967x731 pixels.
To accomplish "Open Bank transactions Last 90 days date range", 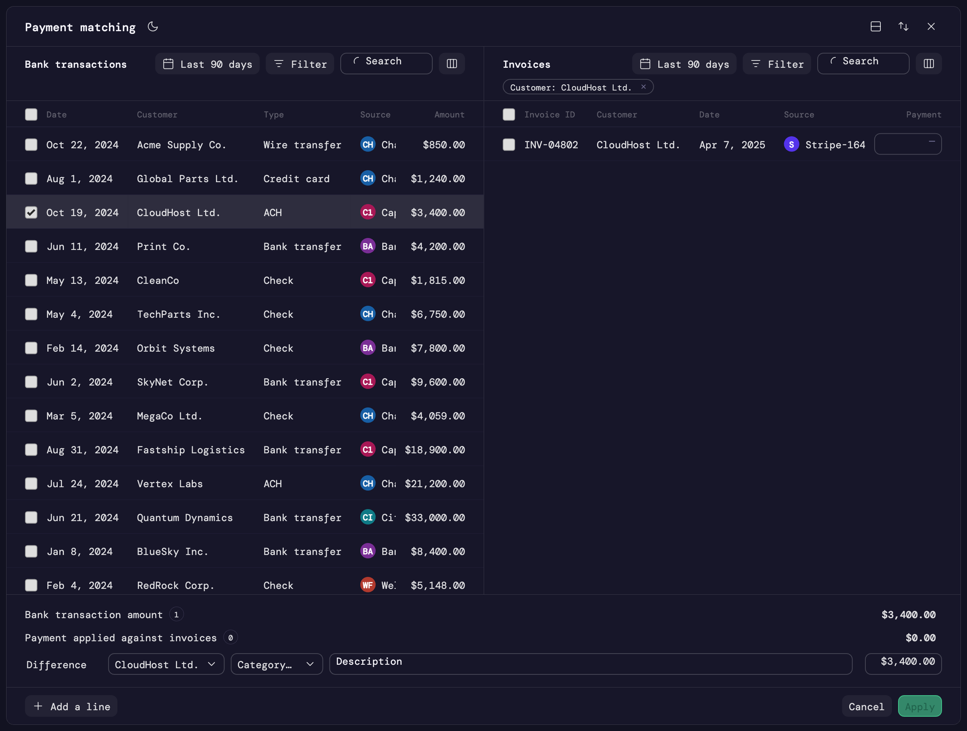I will coord(207,64).
